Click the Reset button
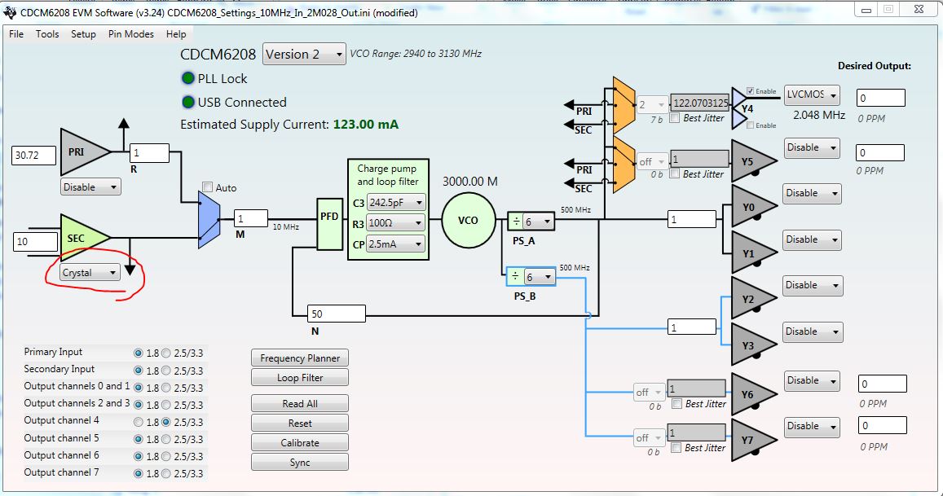This screenshot has height=496, width=943. 299,424
